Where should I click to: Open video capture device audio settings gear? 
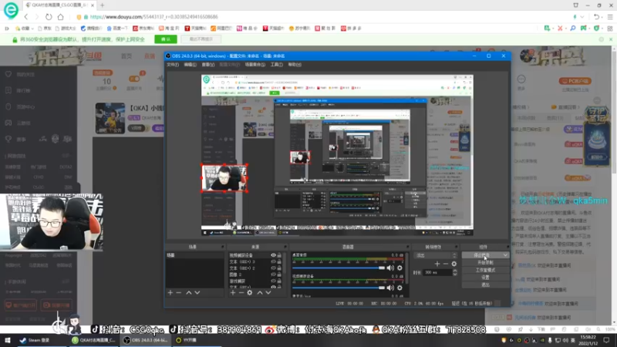pyautogui.click(x=400, y=288)
